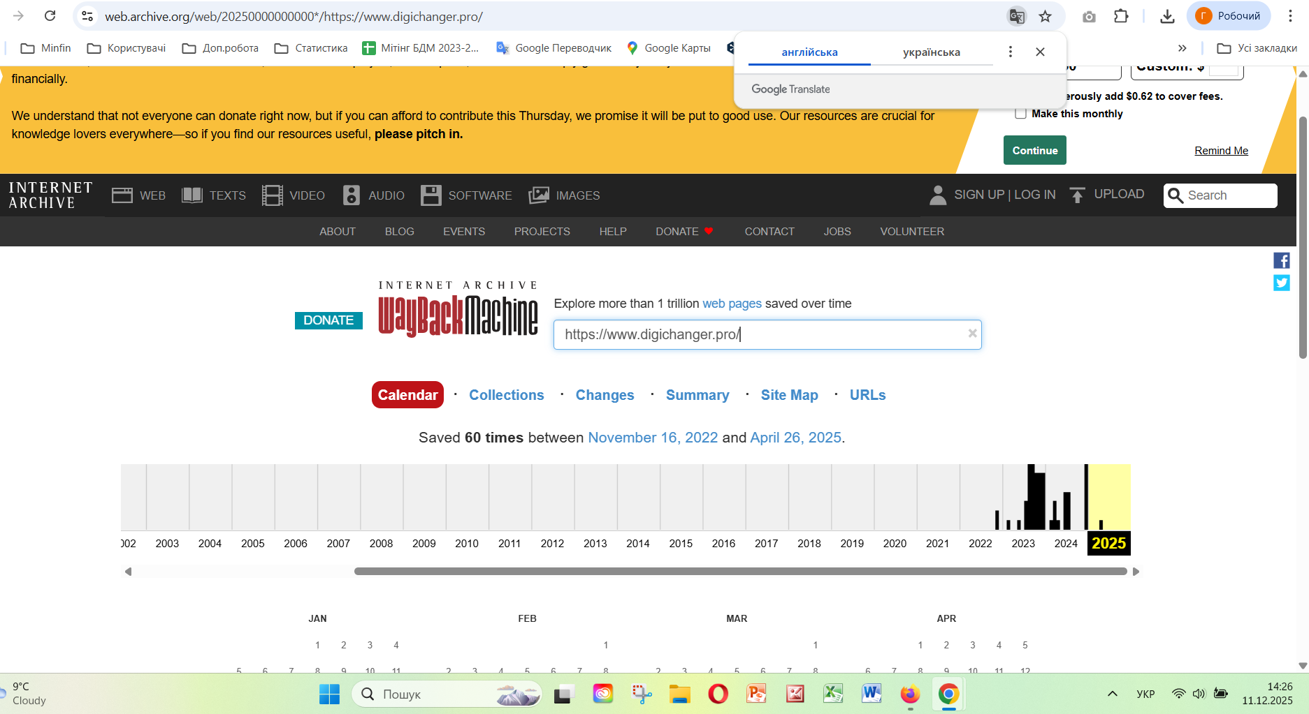Launch Excel from the taskbar
Image resolution: width=1309 pixels, height=714 pixels.
[x=833, y=694]
